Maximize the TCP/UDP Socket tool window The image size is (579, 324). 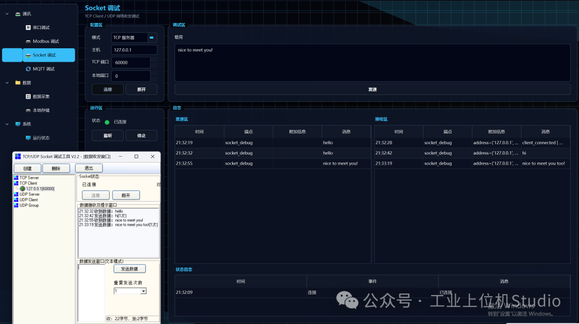[136, 157]
